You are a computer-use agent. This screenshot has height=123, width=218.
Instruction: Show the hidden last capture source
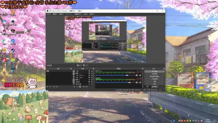point(89,84)
